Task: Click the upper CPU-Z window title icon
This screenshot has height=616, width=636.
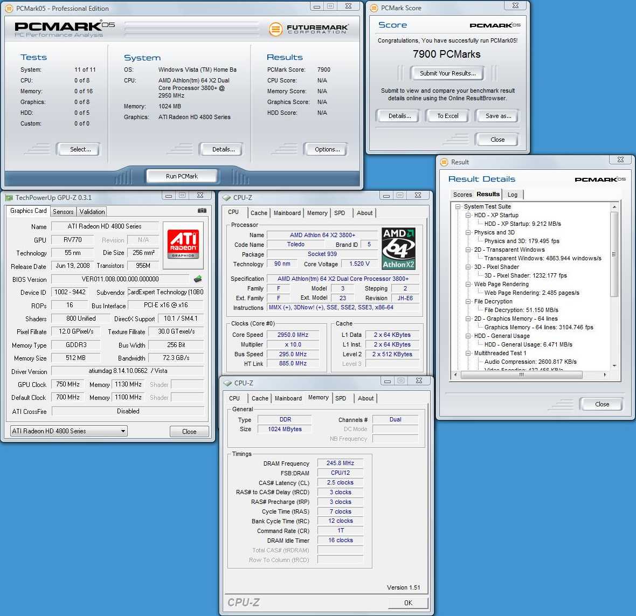Action: point(227,197)
